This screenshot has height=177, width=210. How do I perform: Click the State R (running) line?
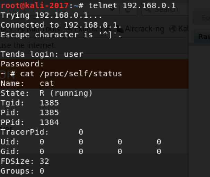(46, 93)
